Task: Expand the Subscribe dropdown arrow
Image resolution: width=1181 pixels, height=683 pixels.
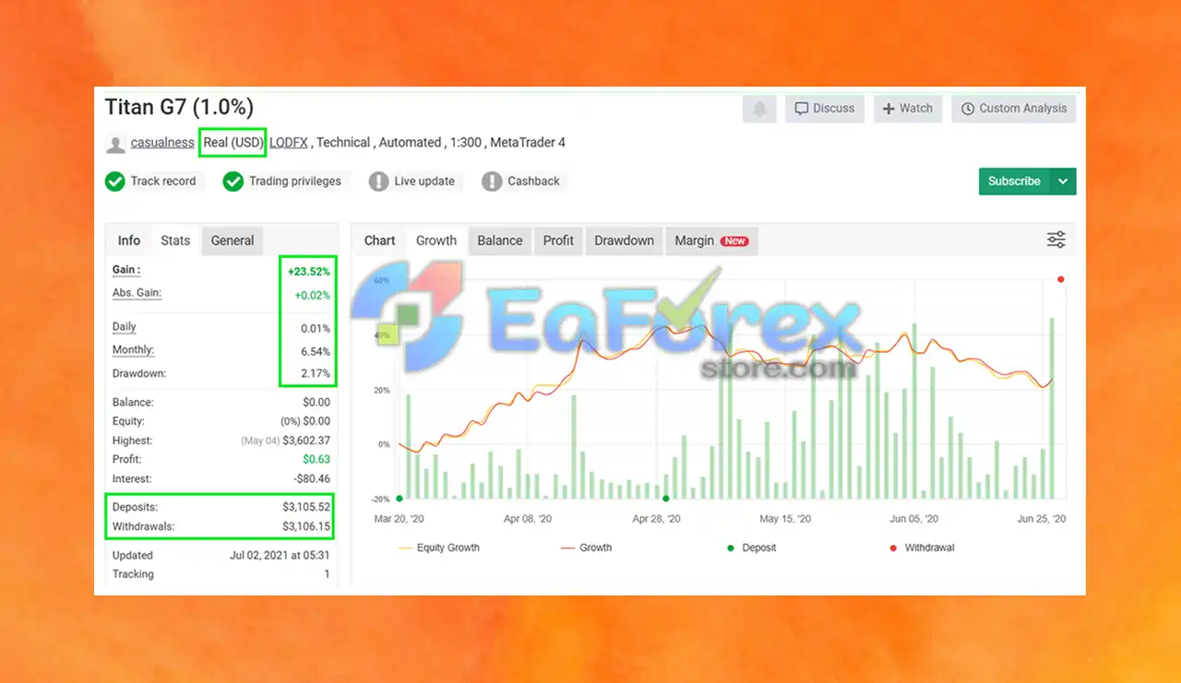Action: coord(1063,182)
